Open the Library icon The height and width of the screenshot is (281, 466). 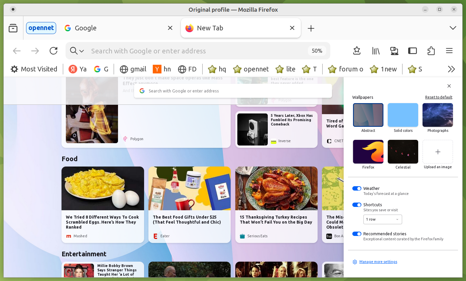[x=376, y=51]
